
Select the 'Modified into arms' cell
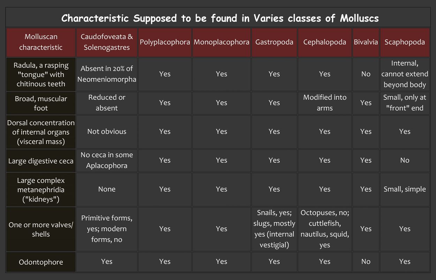pos(325,103)
